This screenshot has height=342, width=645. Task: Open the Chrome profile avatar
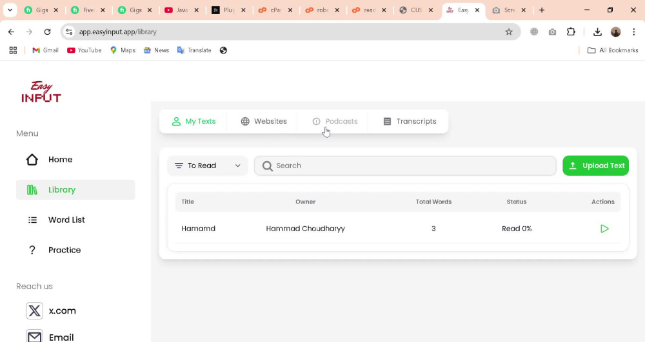click(x=616, y=32)
